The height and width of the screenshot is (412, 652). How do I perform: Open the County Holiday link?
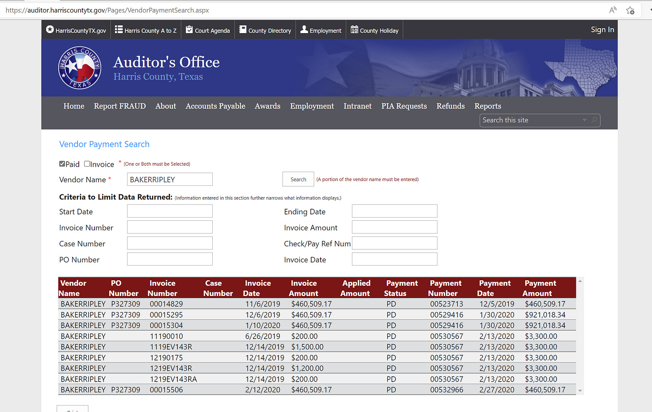point(379,30)
